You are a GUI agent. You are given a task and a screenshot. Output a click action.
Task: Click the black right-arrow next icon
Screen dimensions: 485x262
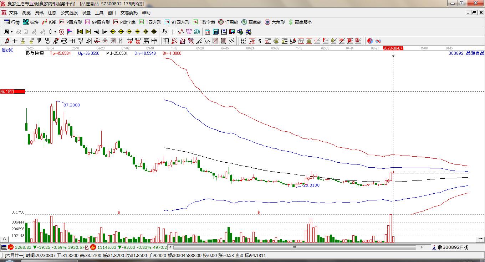[x=104, y=32]
